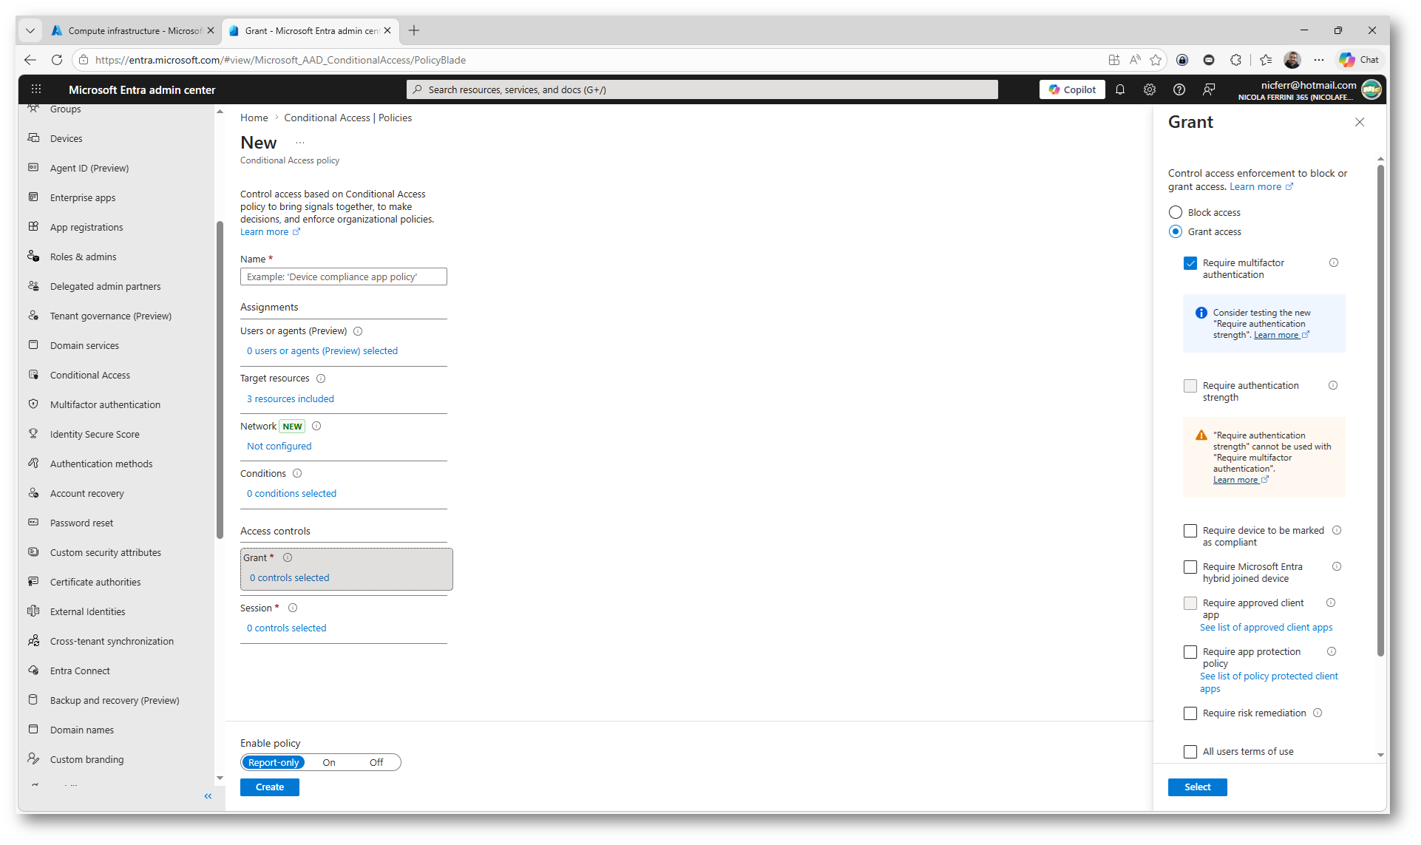Open the tab list dropdown arrow
Image resolution: width=1421 pixels, height=845 pixels.
click(30, 30)
